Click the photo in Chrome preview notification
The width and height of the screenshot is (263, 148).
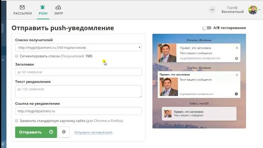(x=167, y=53)
